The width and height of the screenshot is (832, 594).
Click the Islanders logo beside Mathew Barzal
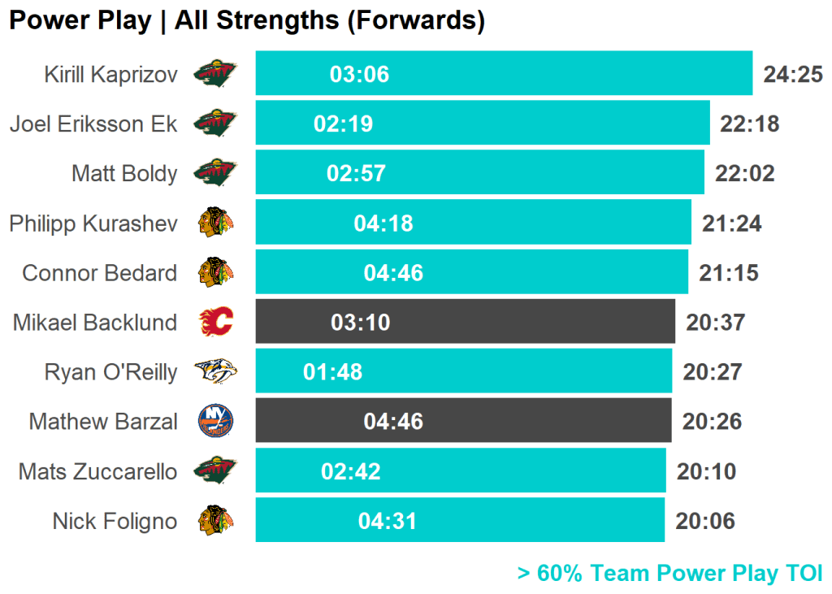pyautogui.click(x=215, y=421)
